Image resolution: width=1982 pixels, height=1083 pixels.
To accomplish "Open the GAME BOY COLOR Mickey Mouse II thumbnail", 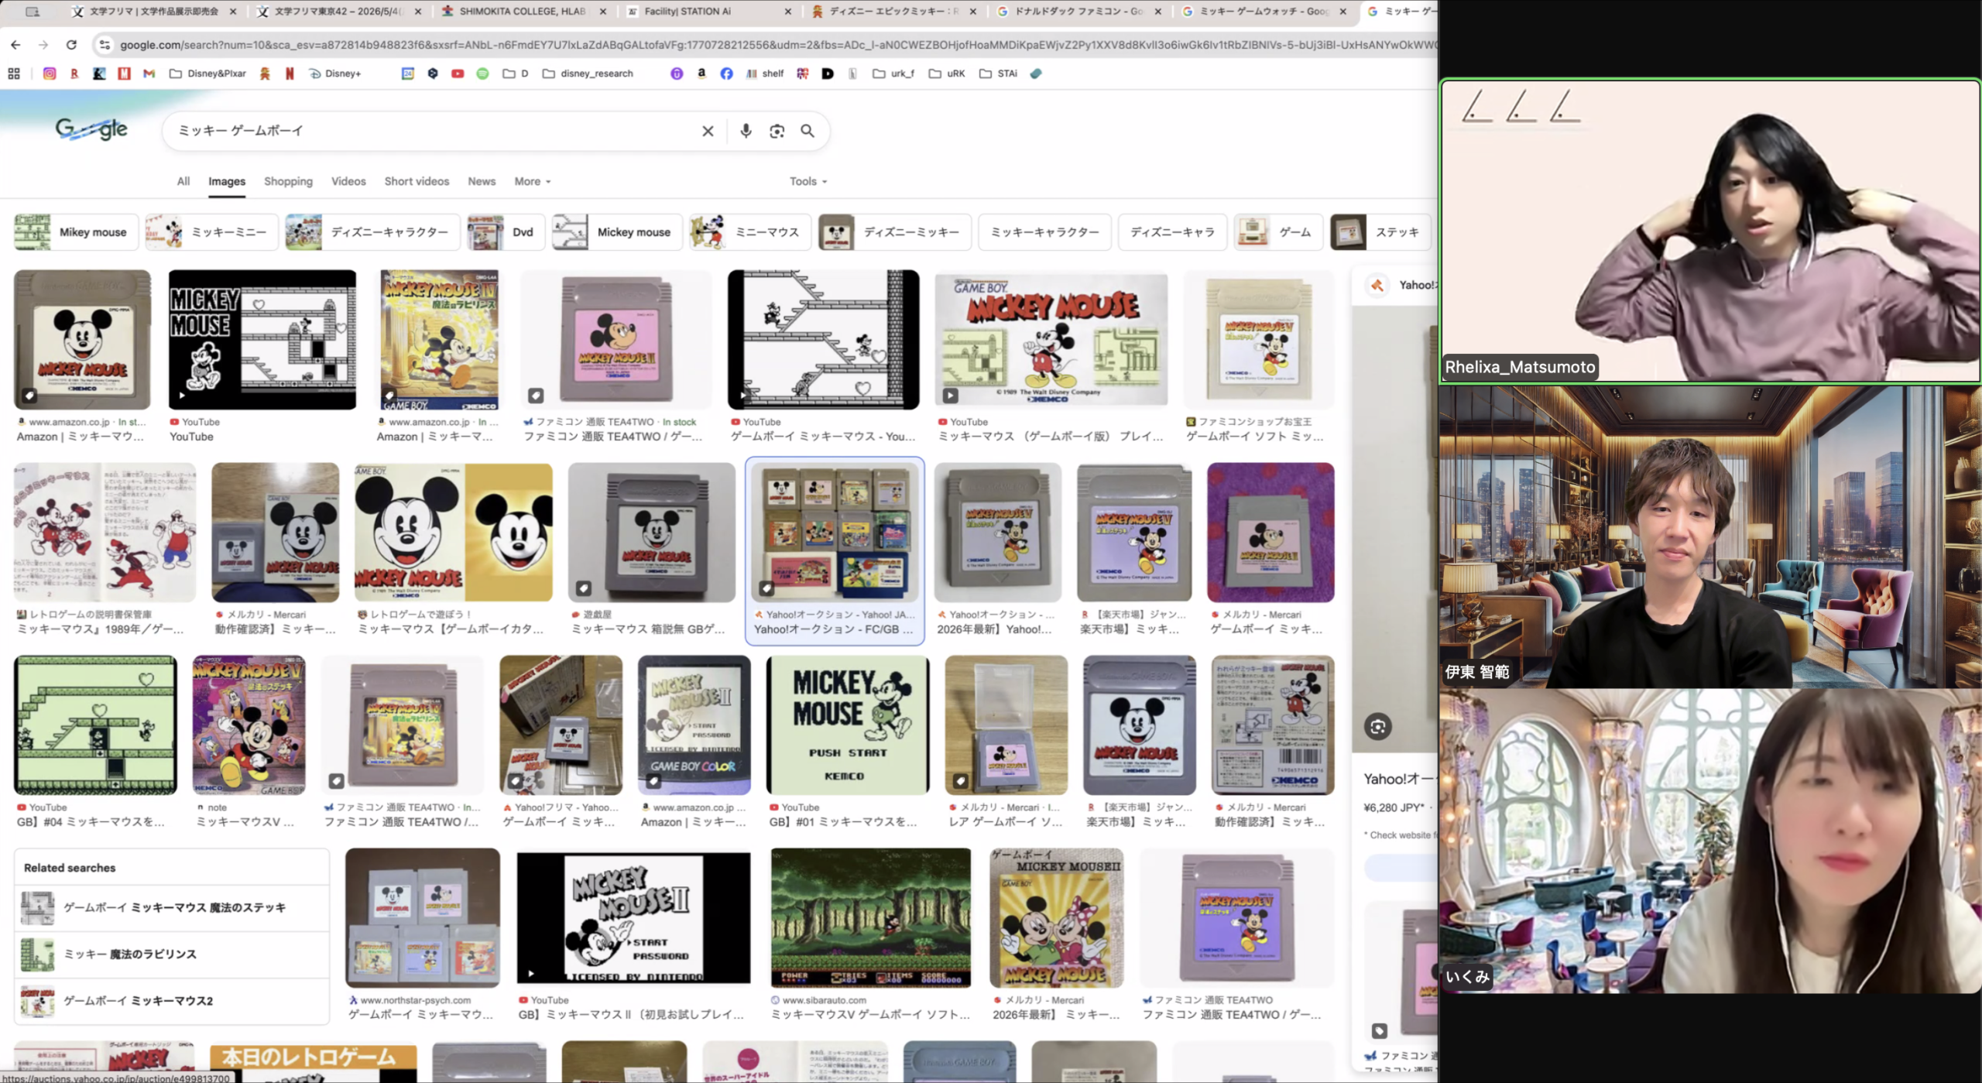I will tap(694, 725).
